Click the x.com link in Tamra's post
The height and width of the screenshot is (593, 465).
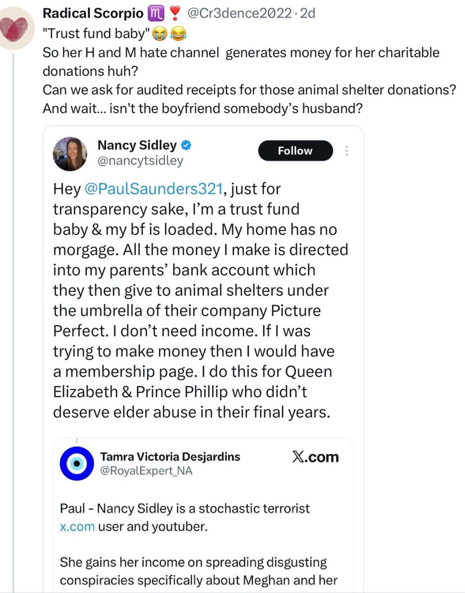coord(77,526)
